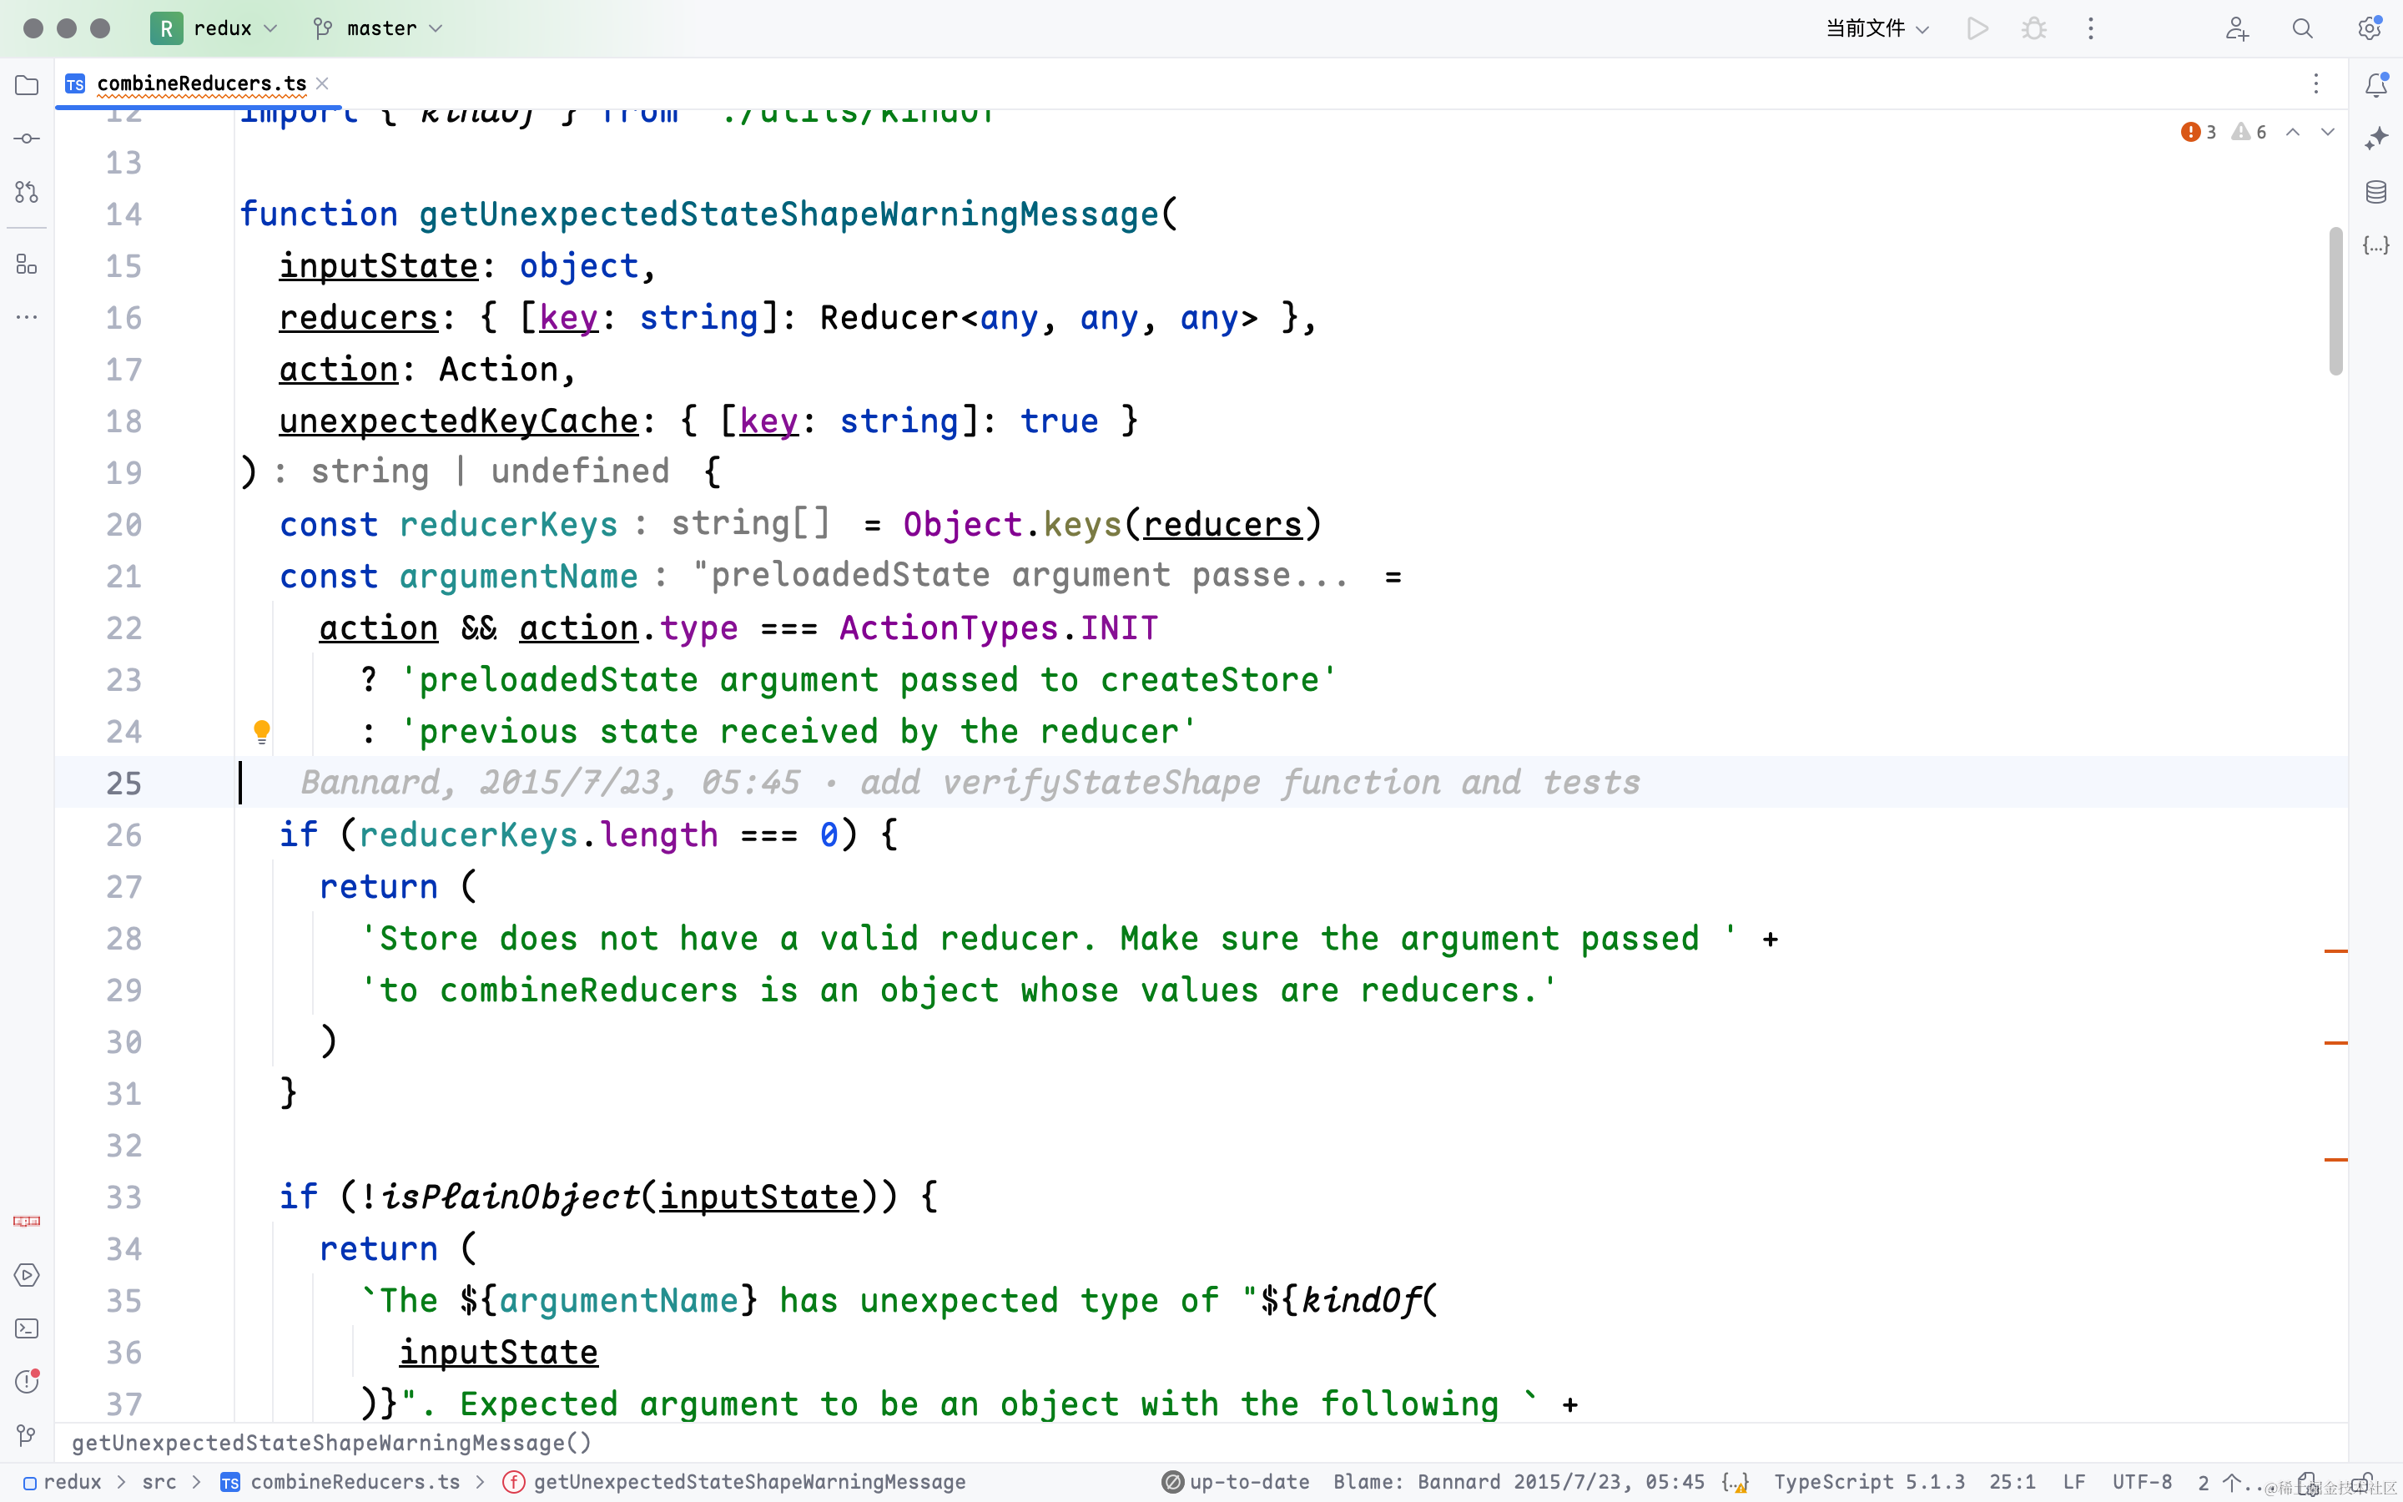The height and width of the screenshot is (1502, 2403).
Task: Open the Terminal tool window
Action: (27, 1328)
